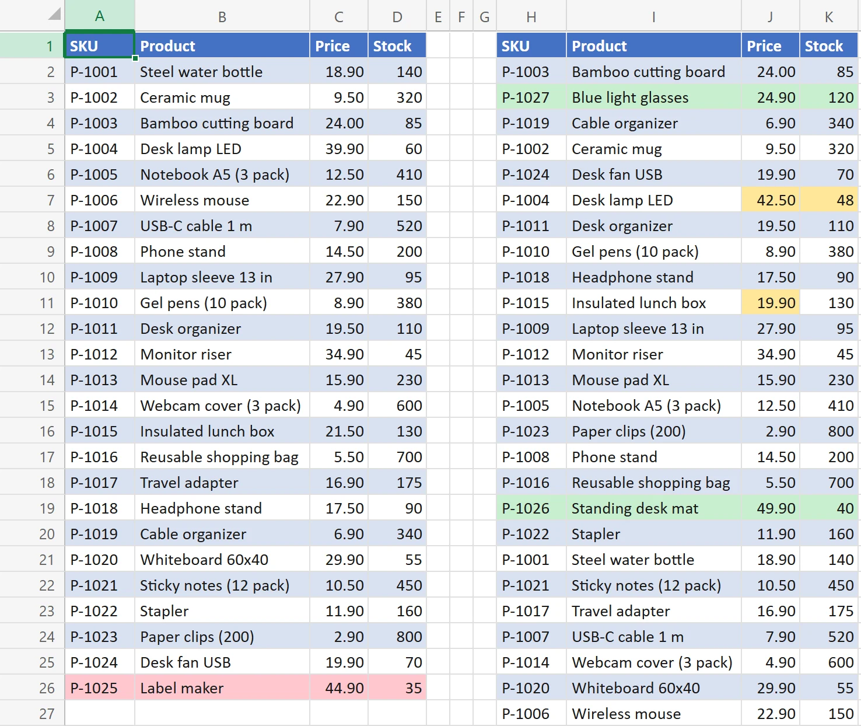The height and width of the screenshot is (726, 861).
Task: Click the 'Stock' header in column D
Action: point(397,46)
